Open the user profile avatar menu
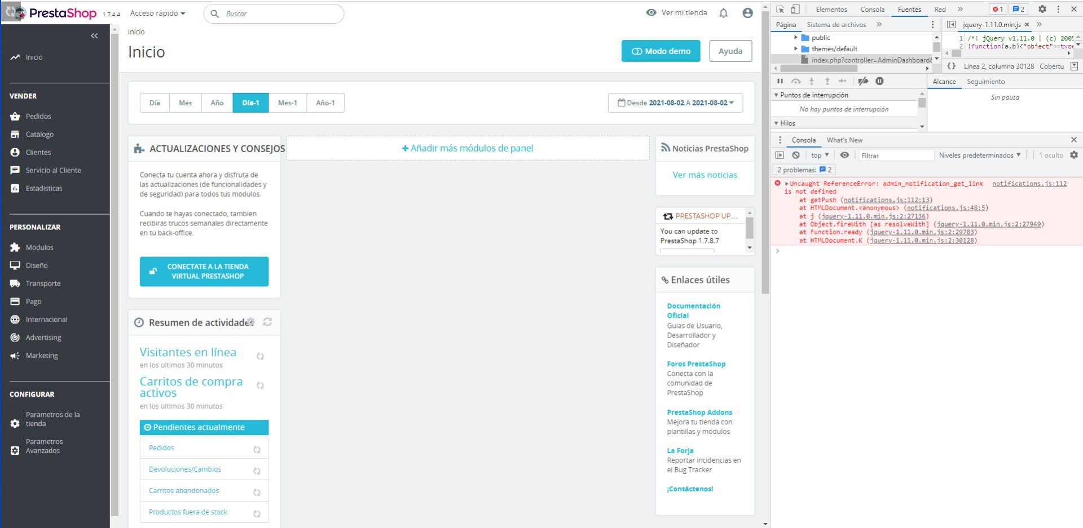 [x=747, y=13]
